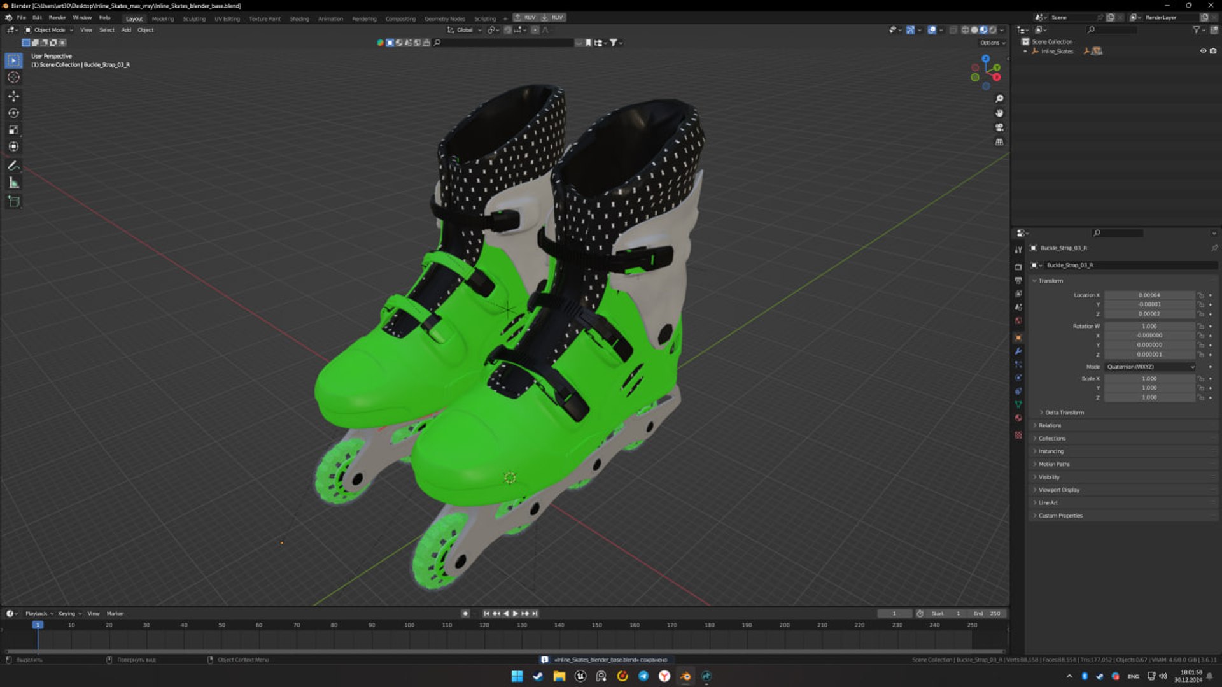Switch perspective/orthographic grid icon
This screenshot has width=1222, height=687.
click(x=999, y=142)
